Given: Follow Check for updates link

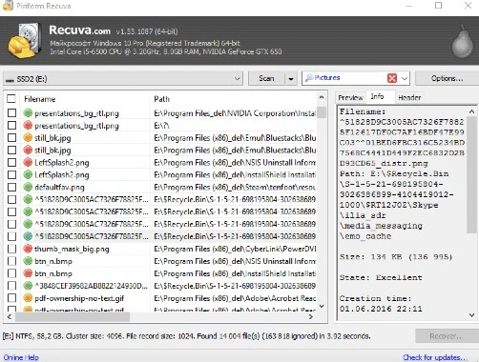Looking at the screenshot, I should pyautogui.click(x=434, y=357).
